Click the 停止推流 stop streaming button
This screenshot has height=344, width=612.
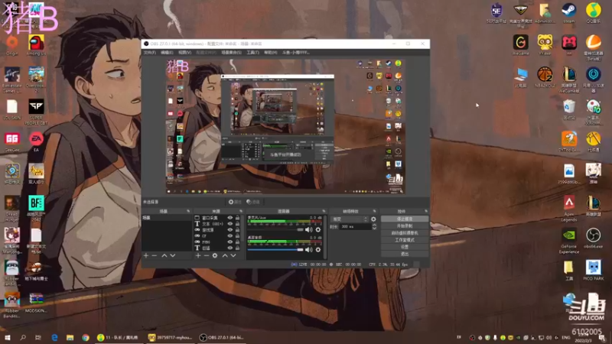click(405, 219)
